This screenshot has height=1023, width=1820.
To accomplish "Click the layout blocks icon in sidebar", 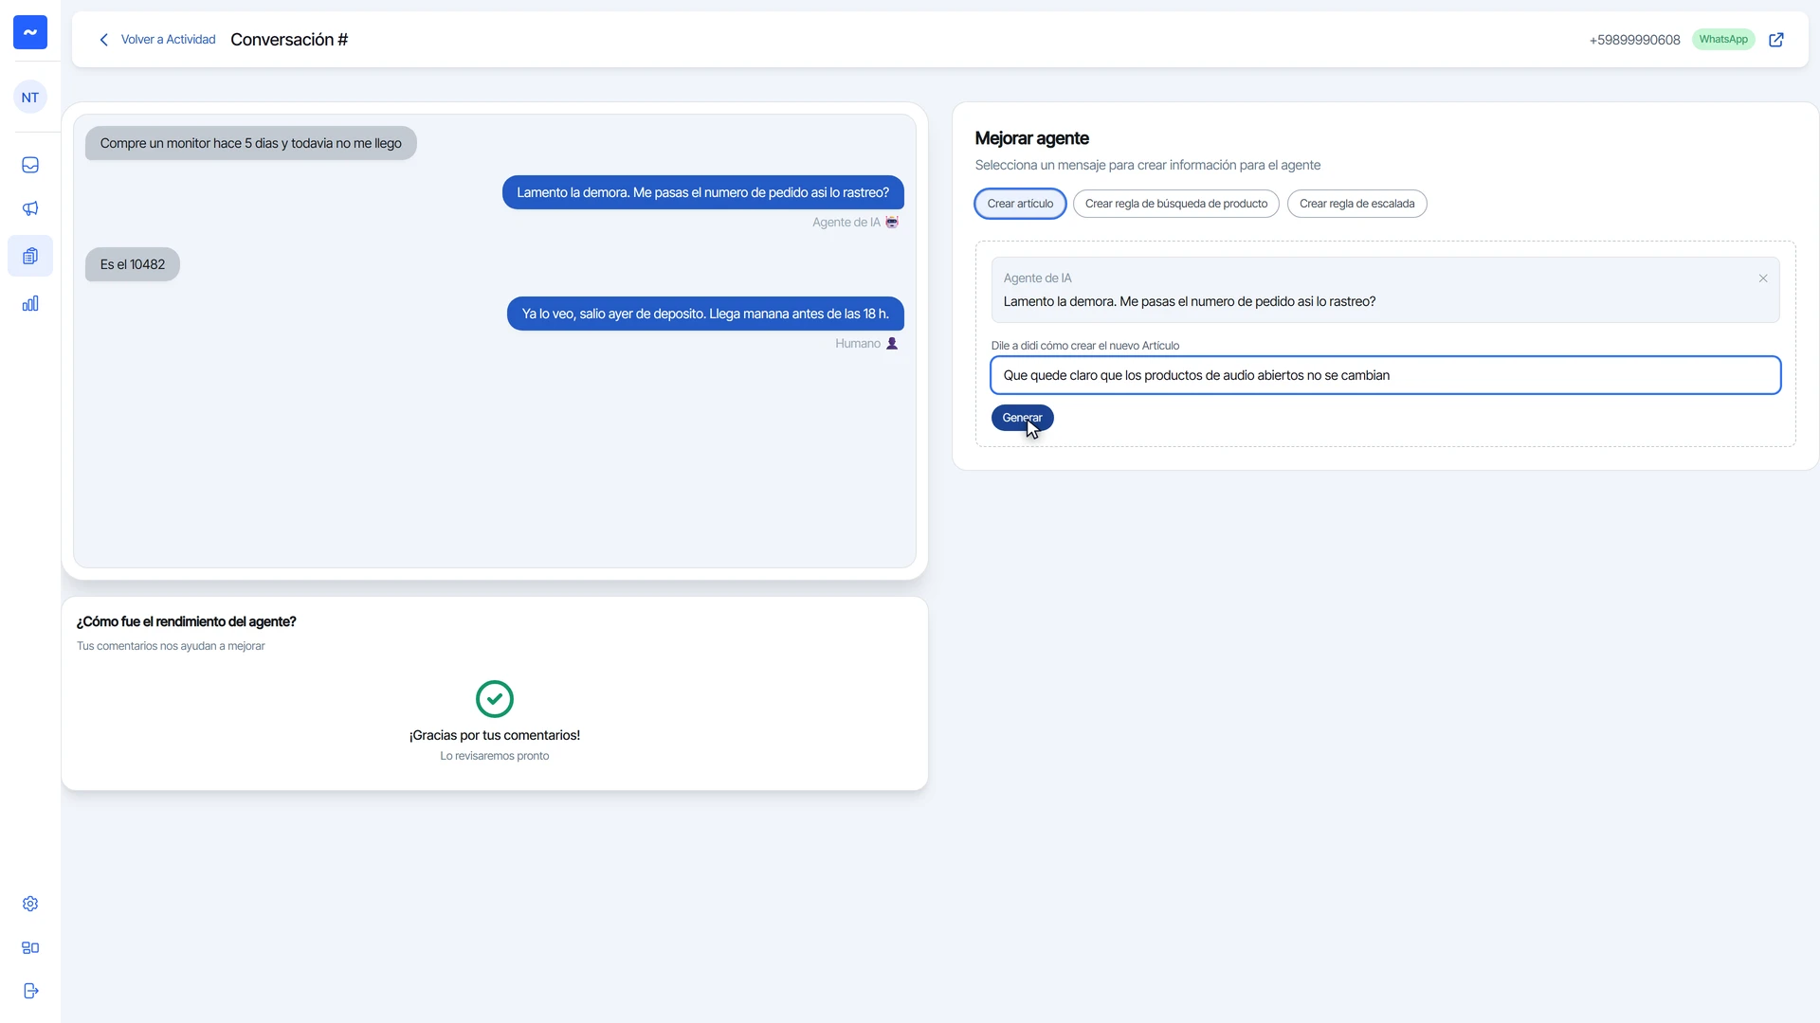I will 30,947.
